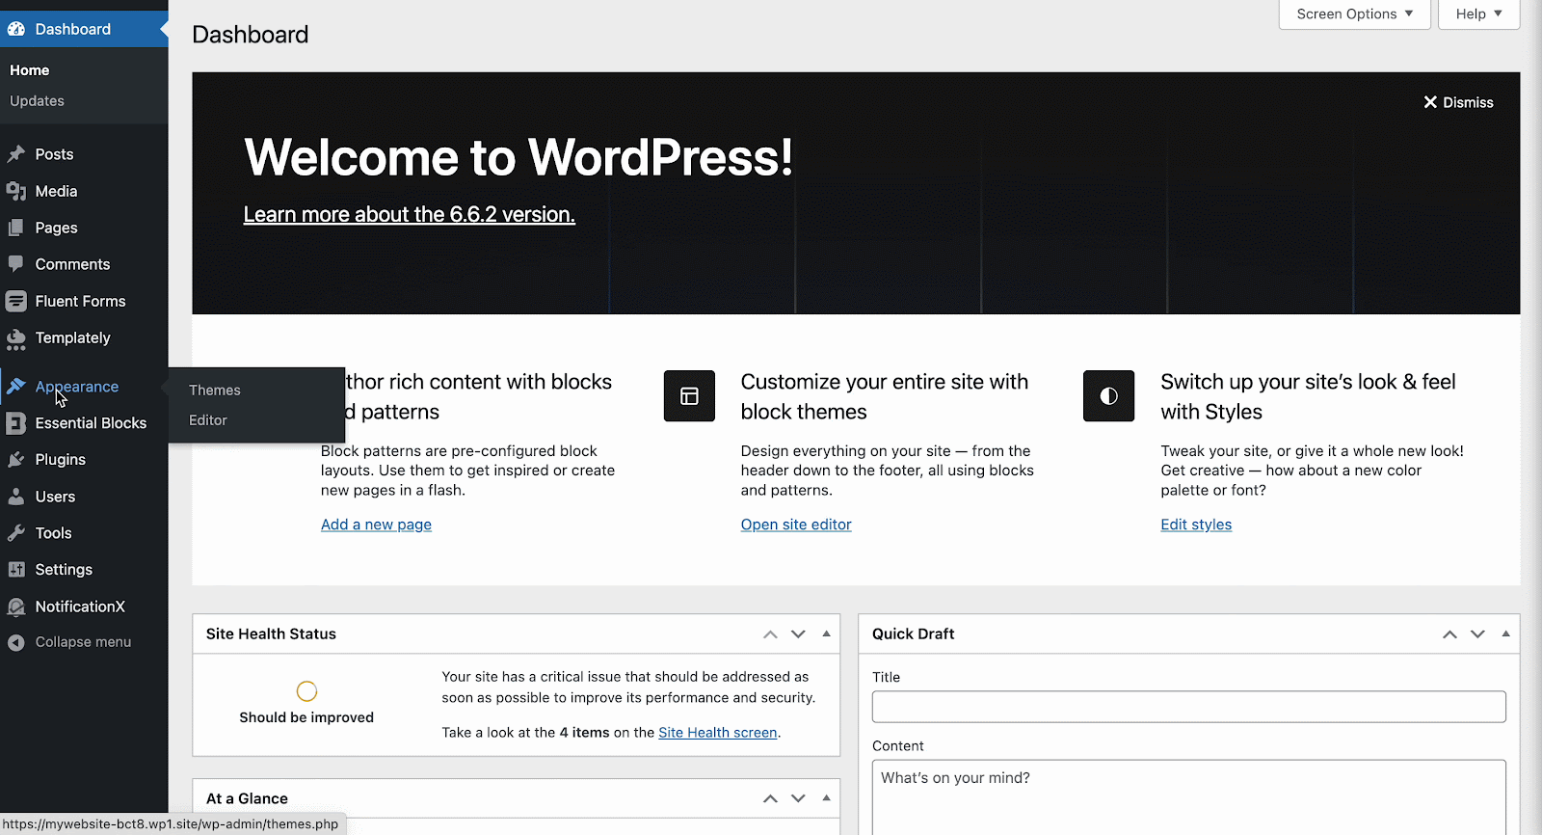Click the Settings sliders icon

click(x=16, y=570)
